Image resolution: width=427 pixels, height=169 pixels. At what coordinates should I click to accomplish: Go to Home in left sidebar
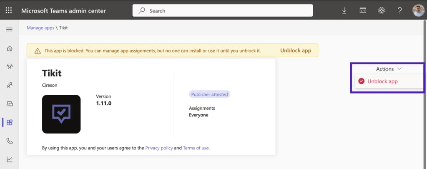click(9, 48)
